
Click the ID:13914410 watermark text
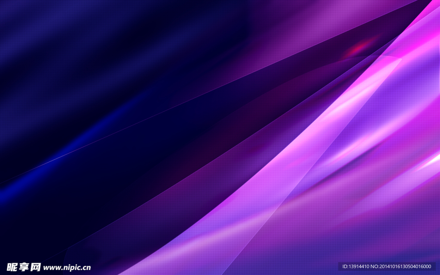pyautogui.click(x=358, y=266)
